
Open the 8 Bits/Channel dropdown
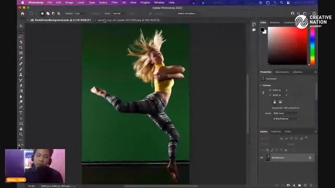(286, 119)
